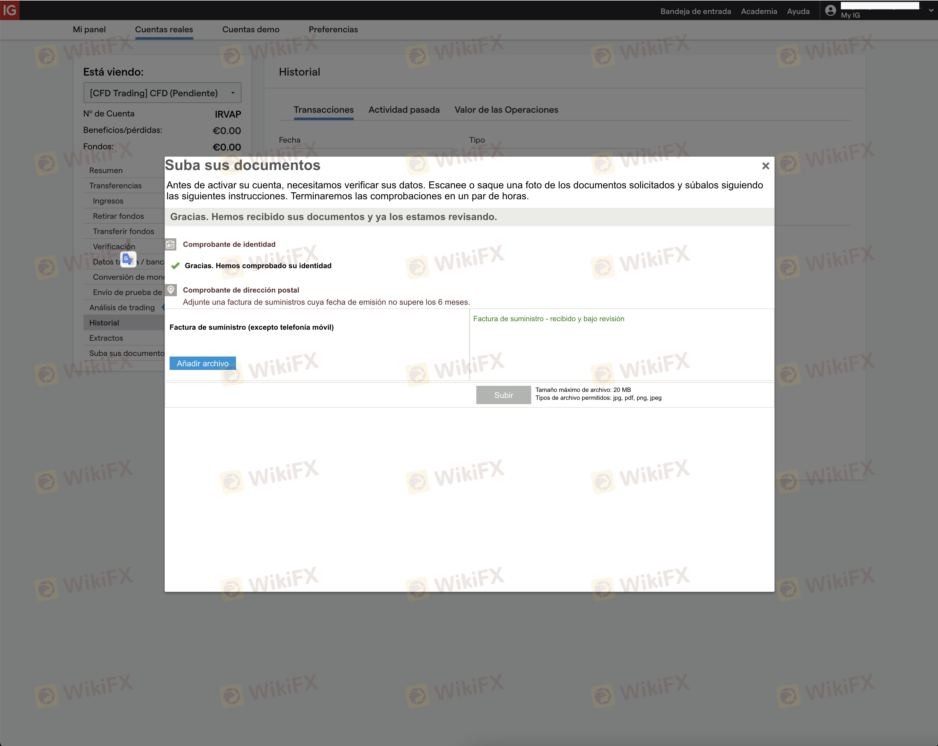938x746 pixels.
Task: Open the CFD Trading account dropdown
Action: pyautogui.click(x=162, y=93)
